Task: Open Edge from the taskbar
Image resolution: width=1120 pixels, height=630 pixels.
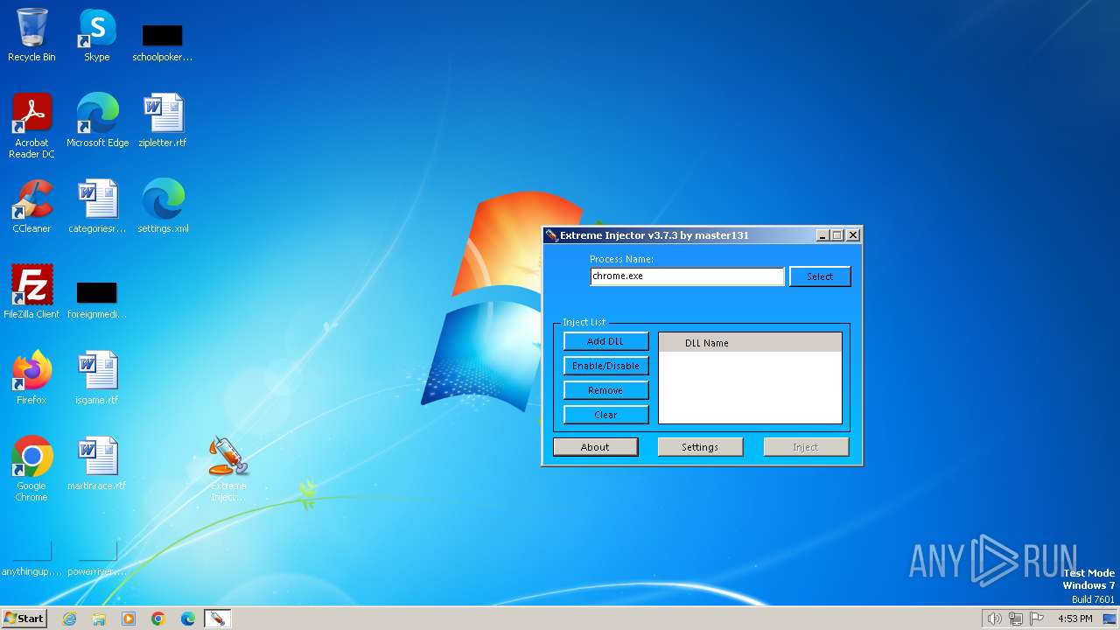Action: coord(188,619)
